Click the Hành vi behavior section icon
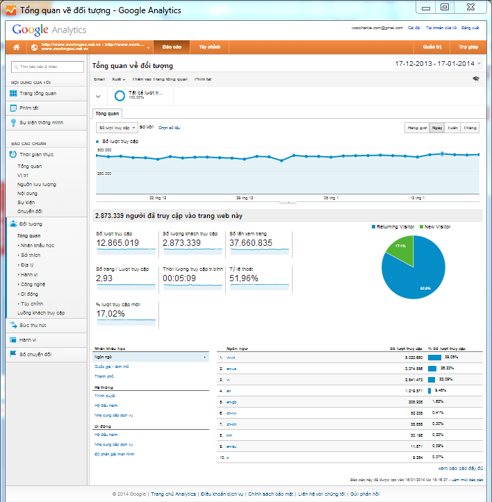This screenshot has width=492, height=502. pyautogui.click(x=13, y=340)
